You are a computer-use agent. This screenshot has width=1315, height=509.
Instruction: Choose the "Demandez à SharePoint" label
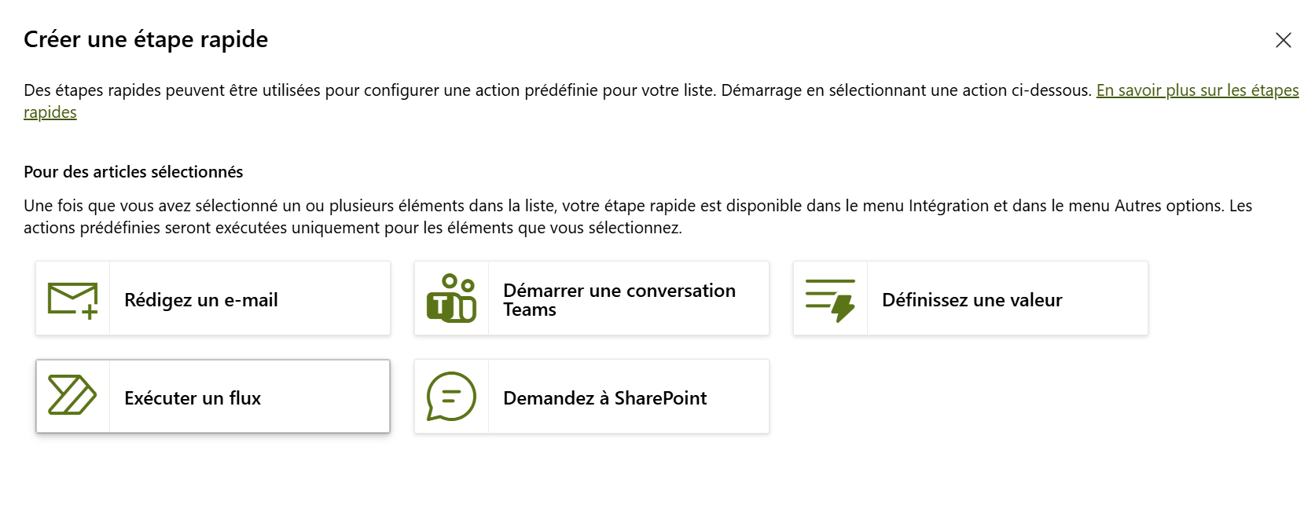coord(604,398)
